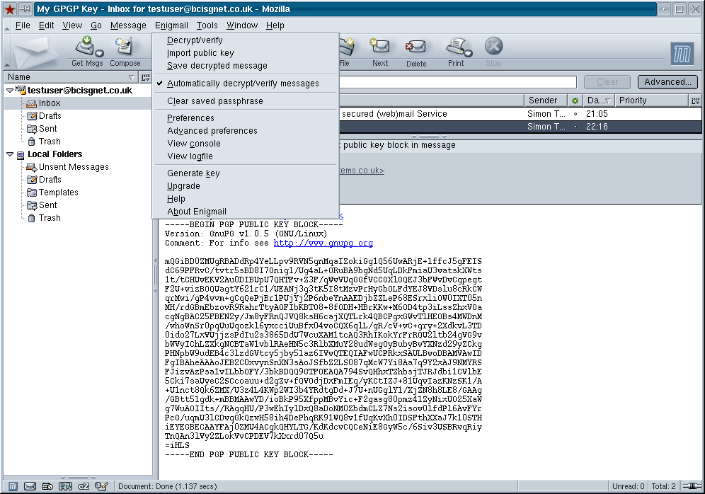Click the message pane splitter grippy

pos(430,137)
